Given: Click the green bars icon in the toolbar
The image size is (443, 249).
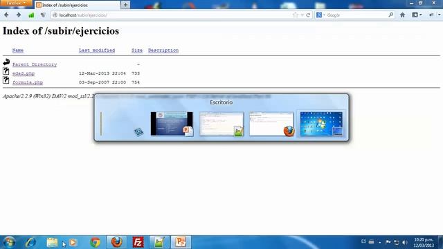Looking at the screenshot, I should point(31,15).
